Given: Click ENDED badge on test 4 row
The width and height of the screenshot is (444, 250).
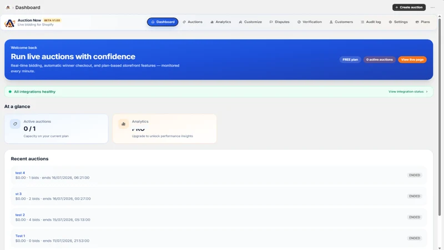Looking at the screenshot, I should [x=415, y=175].
